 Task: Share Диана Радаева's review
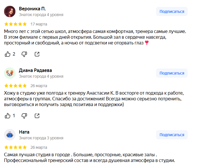click(37, 116)
